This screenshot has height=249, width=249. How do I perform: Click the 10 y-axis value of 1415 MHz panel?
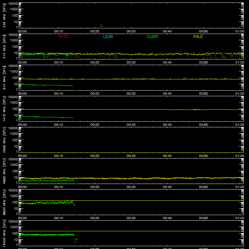(16, 115)
